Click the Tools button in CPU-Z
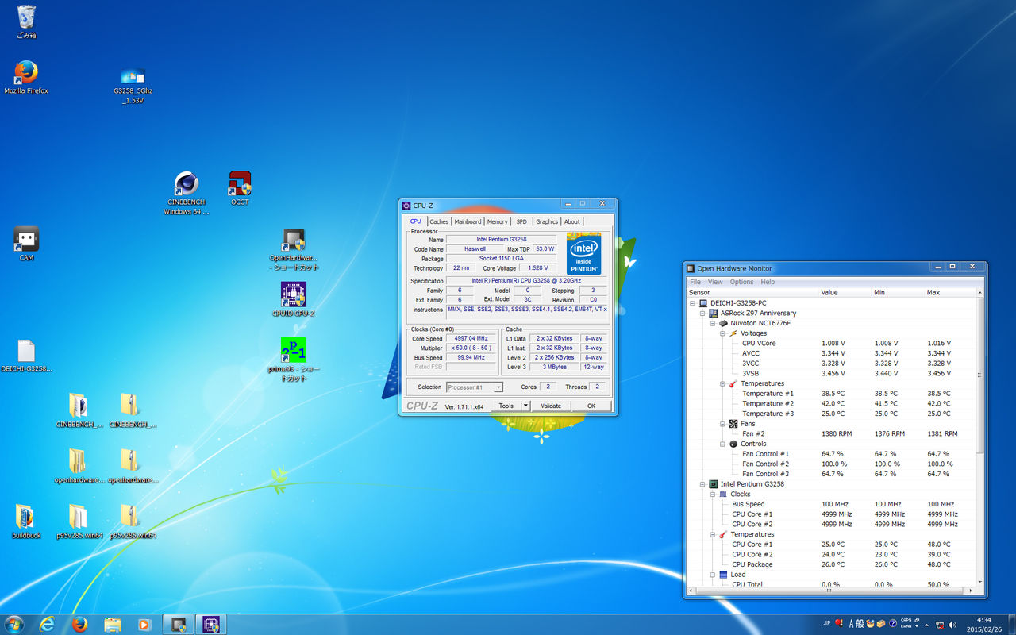This screenshot has height=635, width=1016. 506,406
